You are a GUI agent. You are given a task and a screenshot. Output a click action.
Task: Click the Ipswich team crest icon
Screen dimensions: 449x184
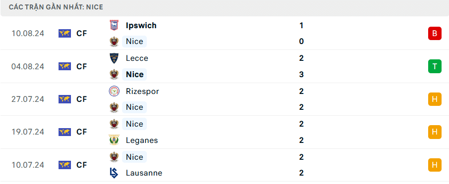[114, 25]
